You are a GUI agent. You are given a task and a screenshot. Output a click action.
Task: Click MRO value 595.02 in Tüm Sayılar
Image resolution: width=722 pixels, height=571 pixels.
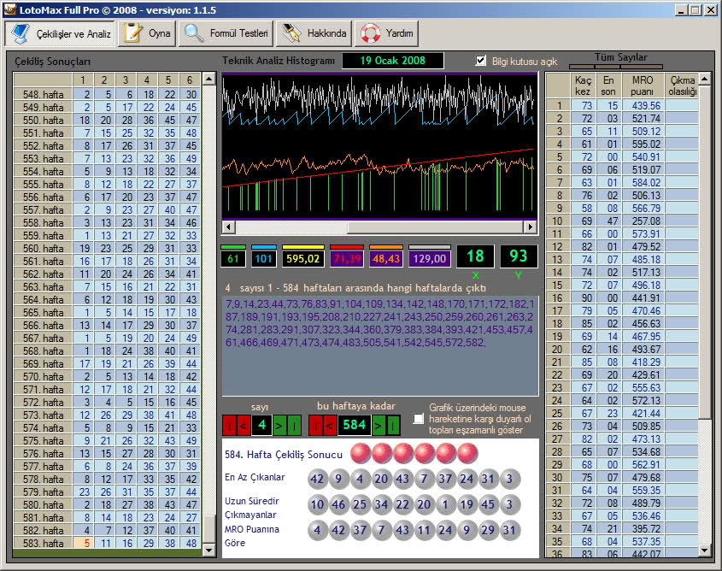(x=643, y=144)
